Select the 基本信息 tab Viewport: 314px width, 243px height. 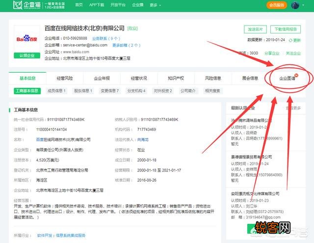coord(27,78)
